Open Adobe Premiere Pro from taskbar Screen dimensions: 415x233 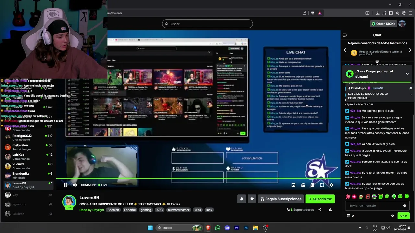pyautogui.click(x=236, y=228)
